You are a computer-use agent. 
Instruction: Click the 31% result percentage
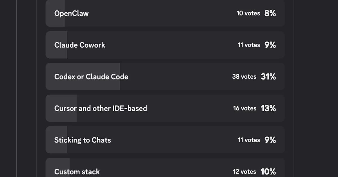(x=268, y=77)
